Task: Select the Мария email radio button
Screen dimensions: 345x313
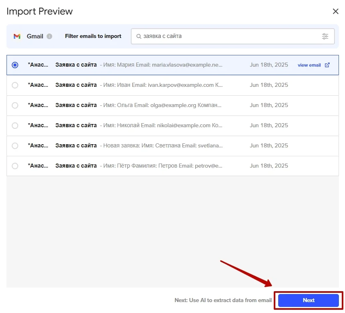Action: pos(15,65)
